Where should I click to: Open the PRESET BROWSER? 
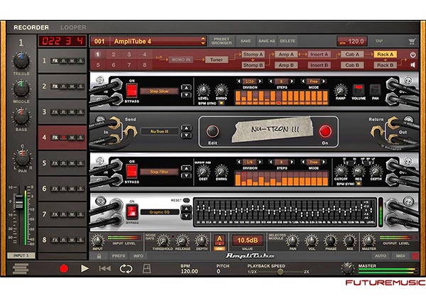pos(222,41)
